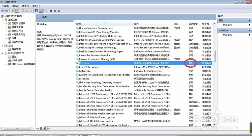Expand the 性能 tree node
The width and height of the screenshot is (252, 136).
6,38
